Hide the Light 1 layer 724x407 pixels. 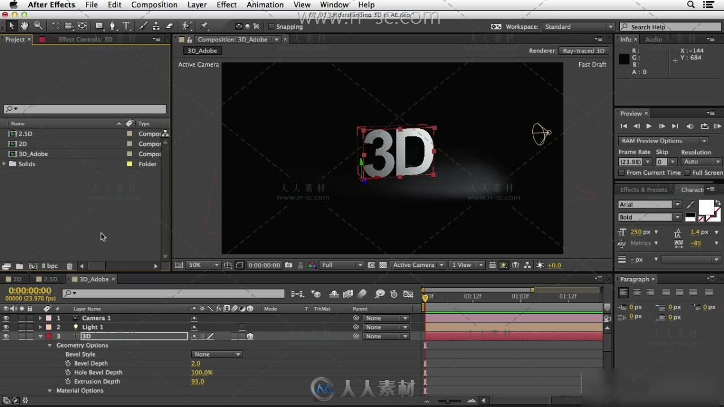point(6,327)
